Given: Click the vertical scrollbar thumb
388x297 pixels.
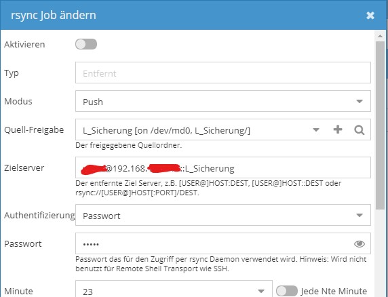Looking at the screenshot, I should [380, 125].
